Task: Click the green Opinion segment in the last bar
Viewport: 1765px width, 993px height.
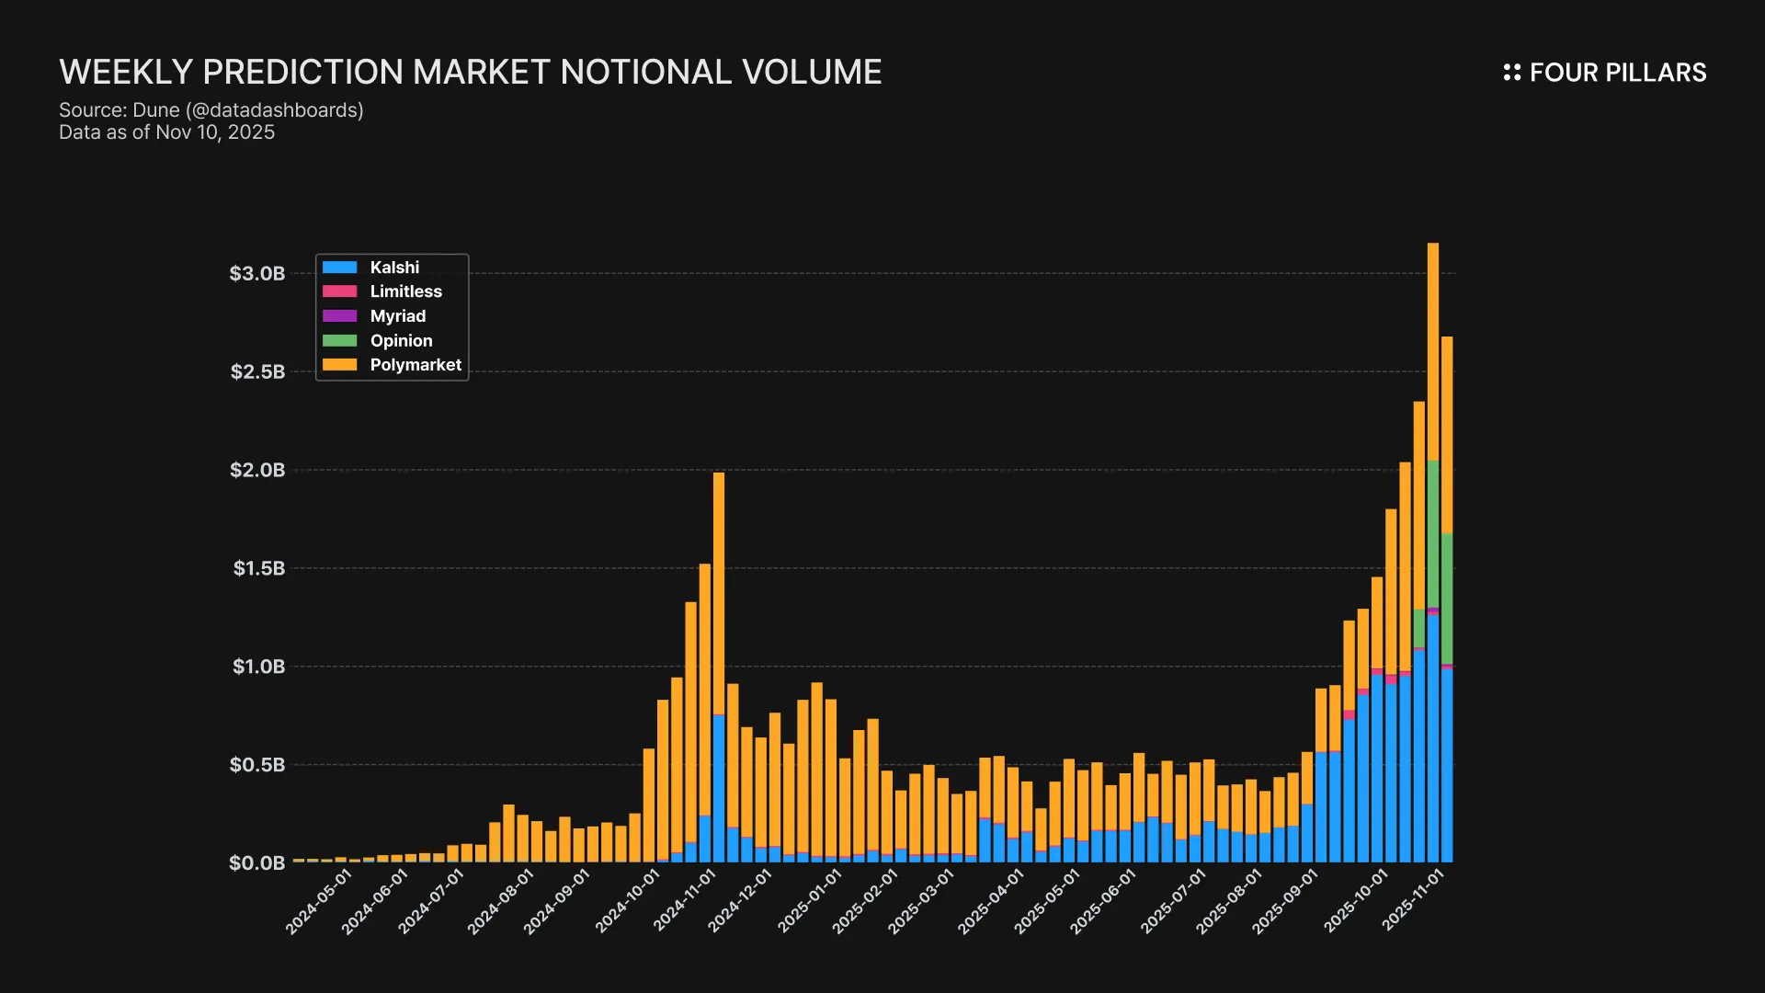Action: pos(1447,598)
